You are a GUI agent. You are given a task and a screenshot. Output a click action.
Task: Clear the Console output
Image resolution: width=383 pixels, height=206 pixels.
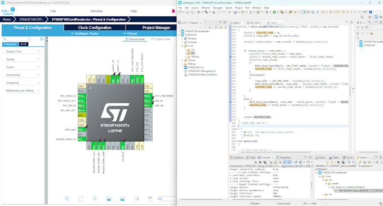pos(271,162)
